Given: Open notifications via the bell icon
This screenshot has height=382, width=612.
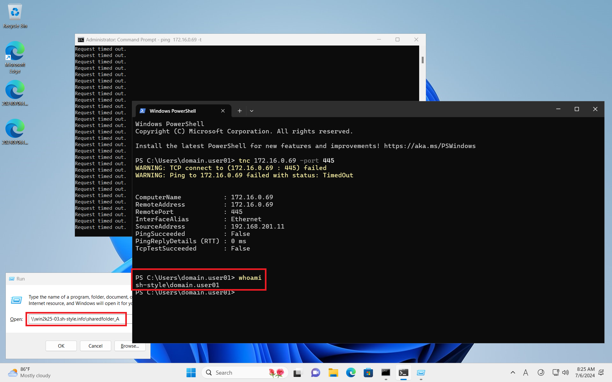Looking at the screenshot, I should (x=601, y=372).
